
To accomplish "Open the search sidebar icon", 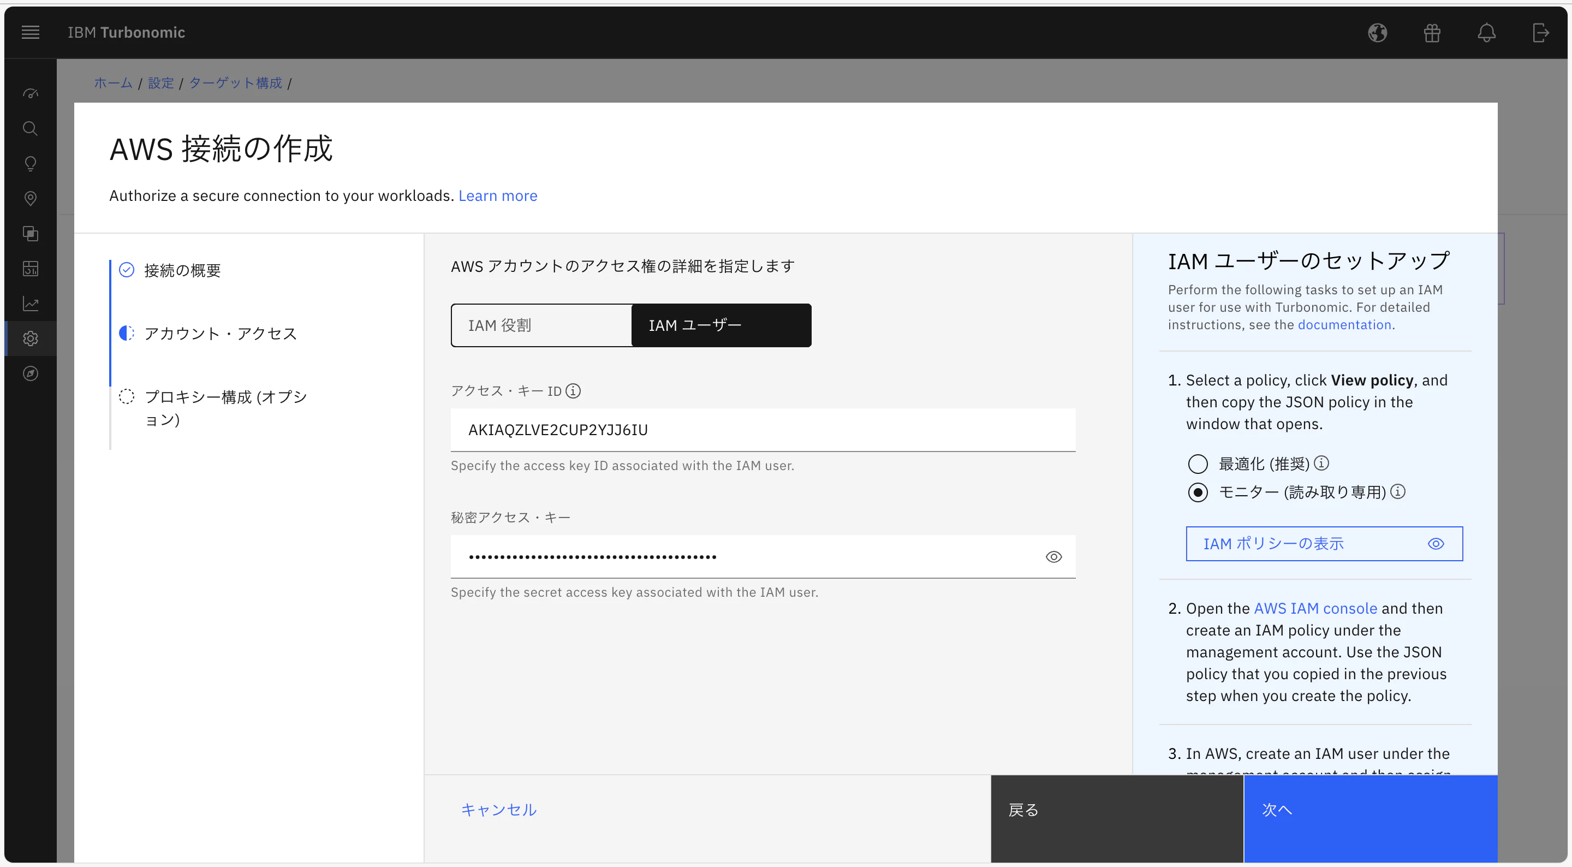I will tap(31, 128).
